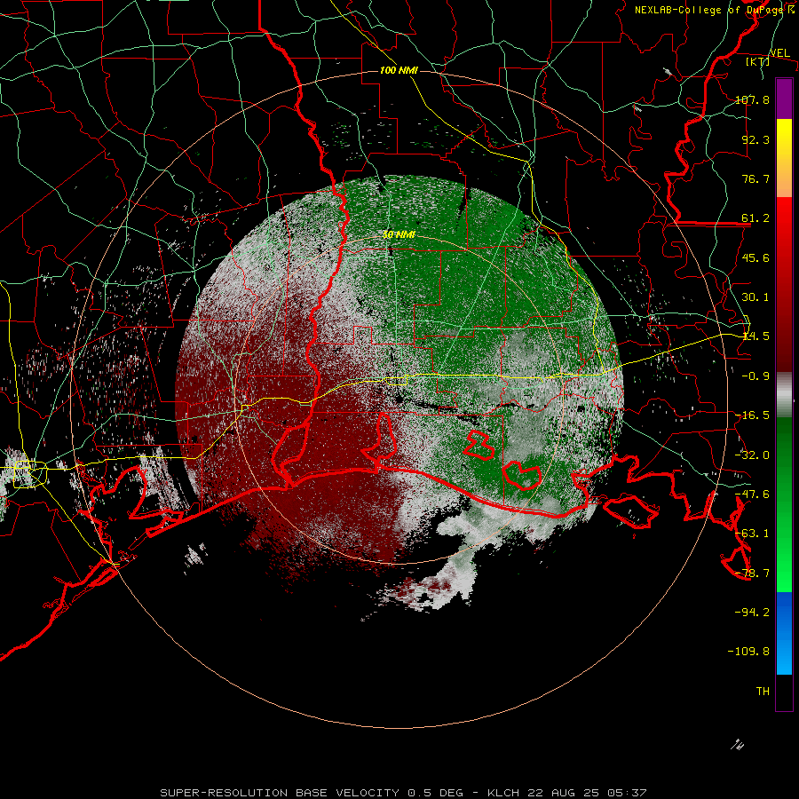Click the 30.1 legend value
The height and width of the screenshot is (799, 799).
pos(755,297)
